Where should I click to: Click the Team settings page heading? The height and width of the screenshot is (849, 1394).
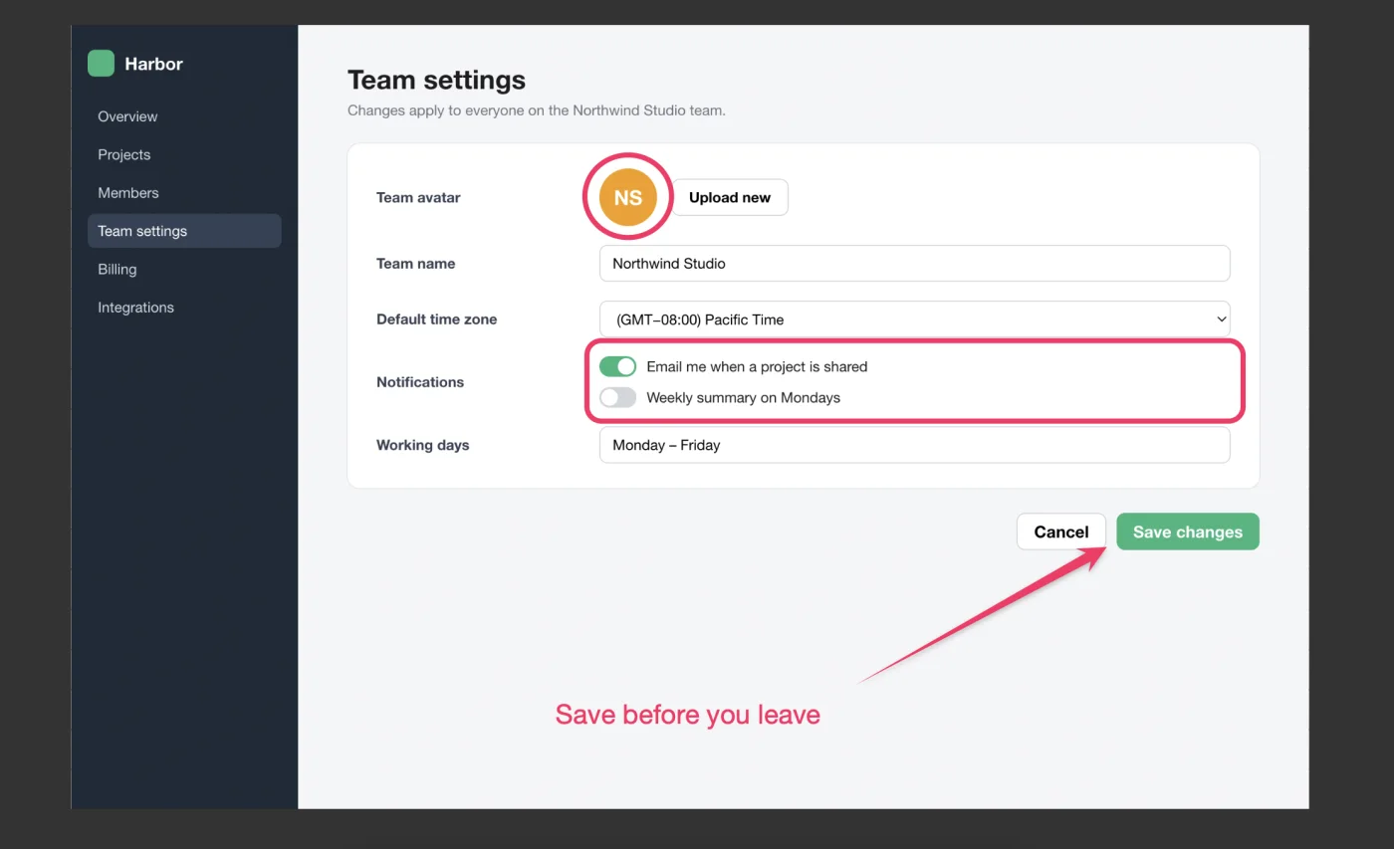[436, 80]
